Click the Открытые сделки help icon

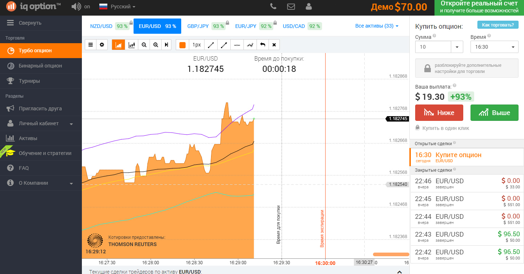[x=454, y=143]
